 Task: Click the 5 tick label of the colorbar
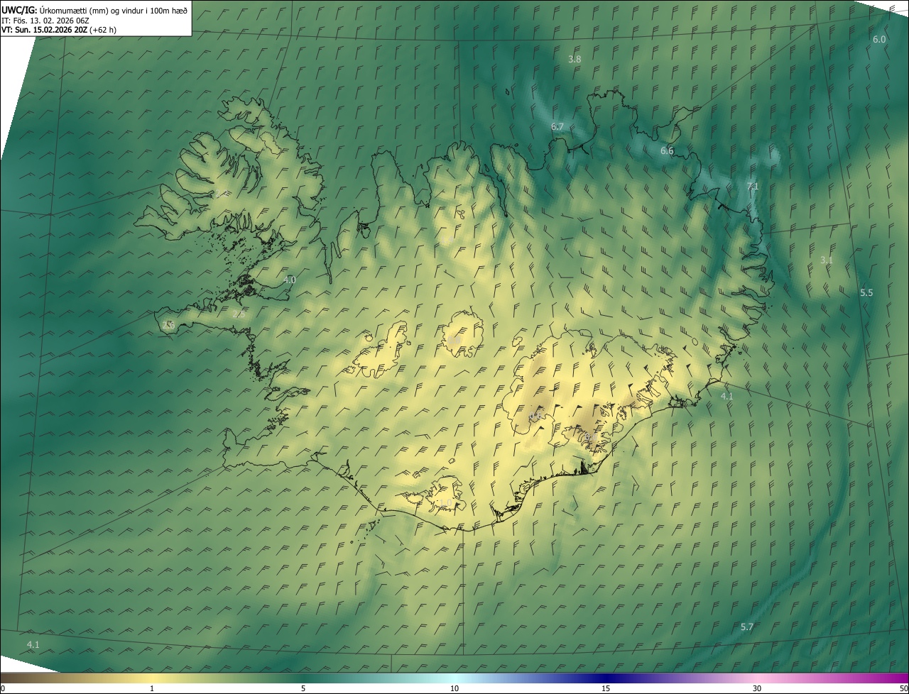303,688
